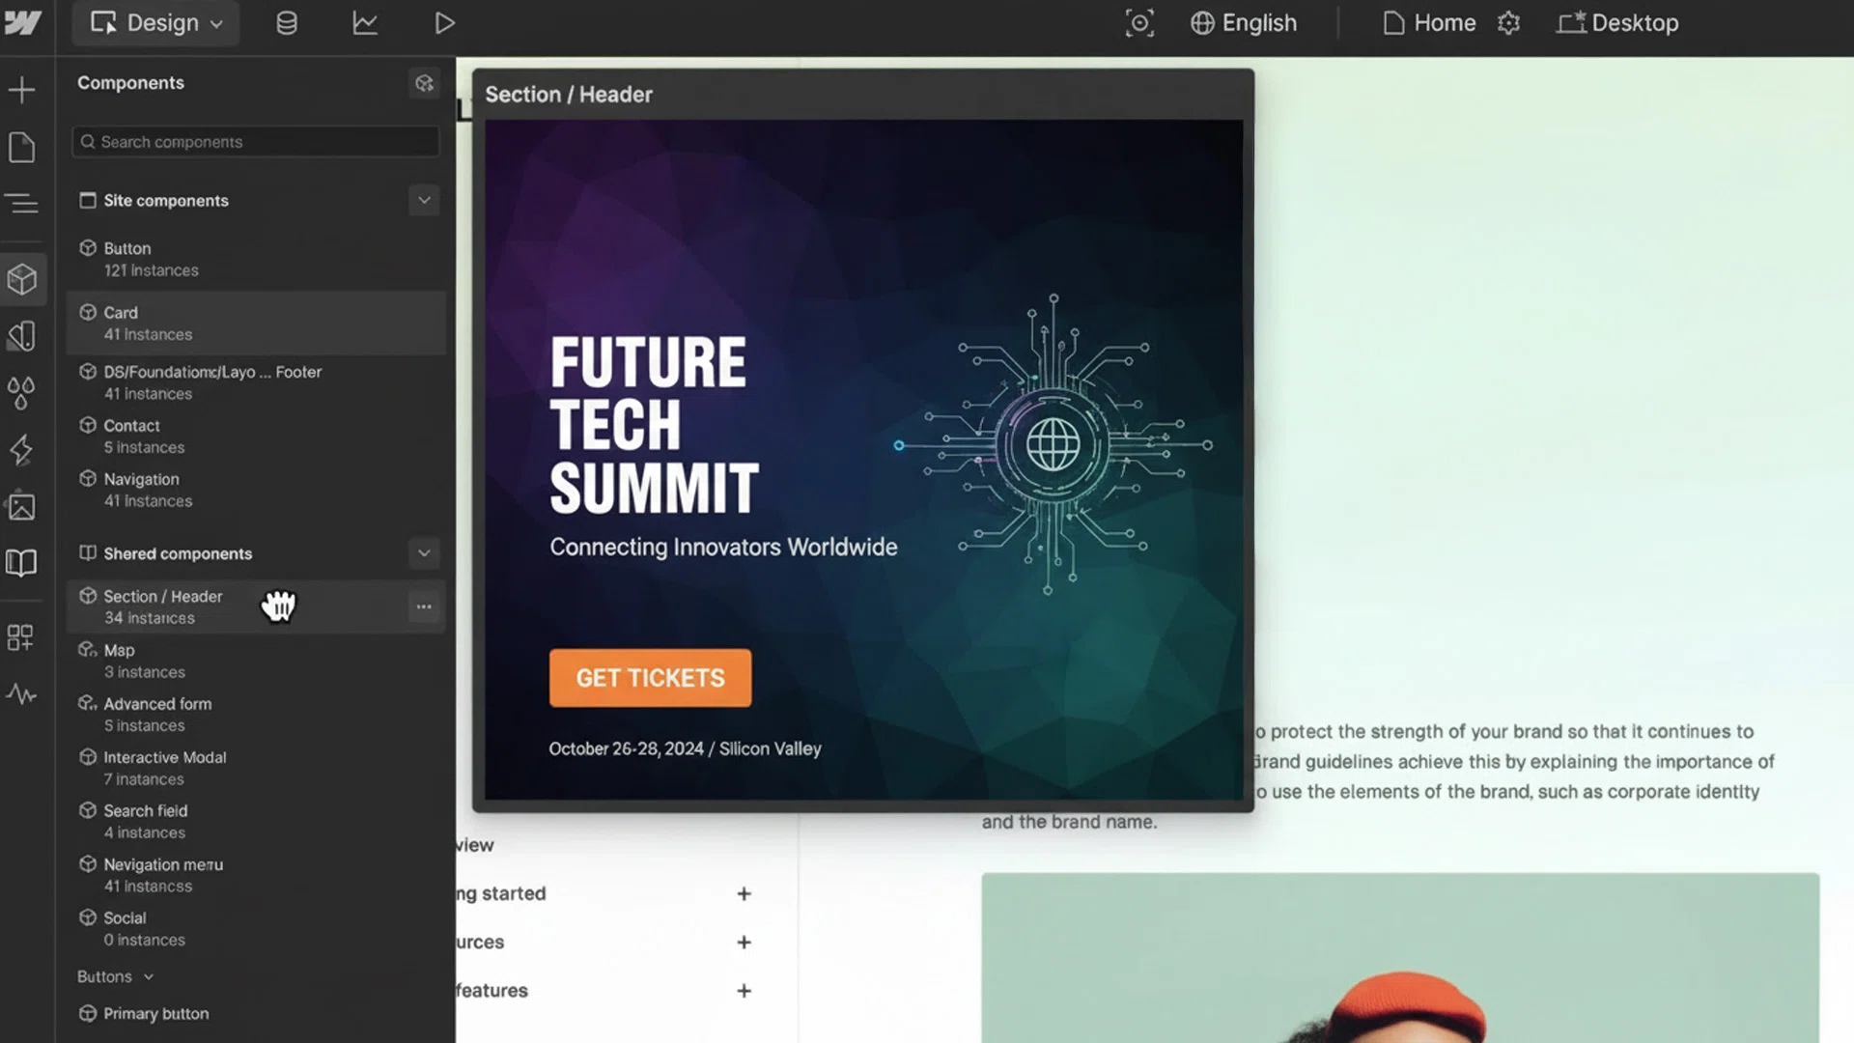
Task: Open the Variables panel icon
Action: tap(21, 393)
